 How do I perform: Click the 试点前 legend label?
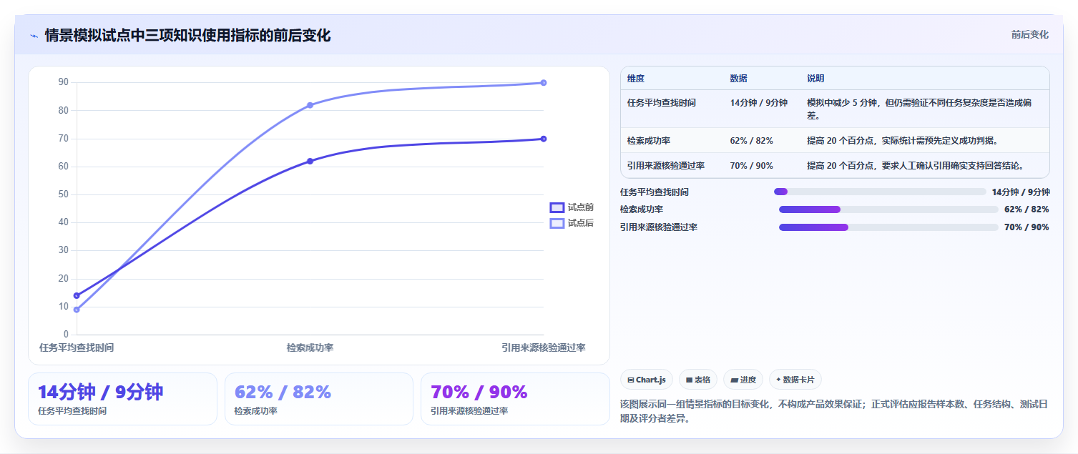click(x=581, y=207)
